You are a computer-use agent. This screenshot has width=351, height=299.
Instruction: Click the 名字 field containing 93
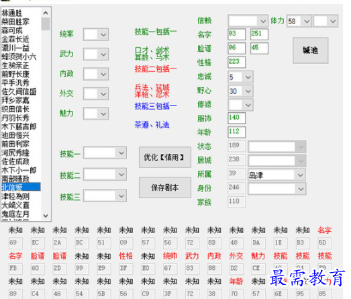tap(237, 34)
